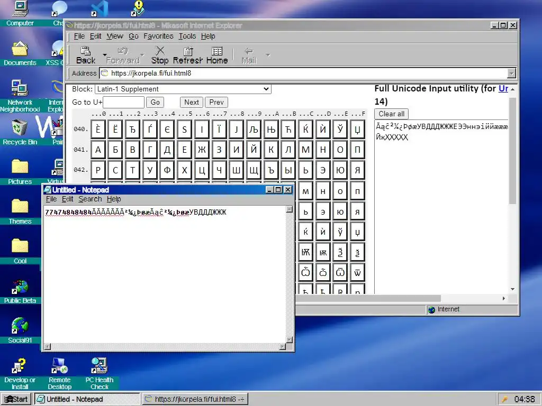Image resolution: width=542 pixels, height=406 pixels.
Task: Click the Prev block button
Action: pos(216,102)
